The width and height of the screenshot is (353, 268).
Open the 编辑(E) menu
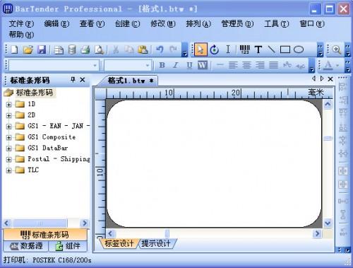coord(56,23)
